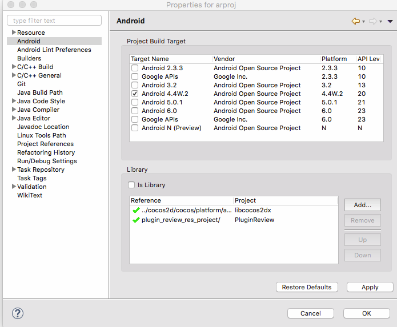Open the help question mark icon
This screenshot has height=327, width=397.
click(x=17, y=313)
